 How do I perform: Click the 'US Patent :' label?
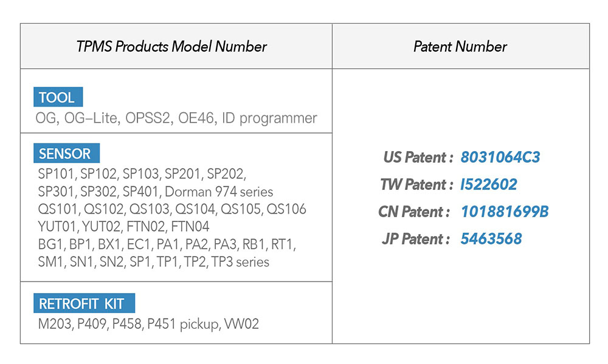pyautogui.click(x=418, y=158)
